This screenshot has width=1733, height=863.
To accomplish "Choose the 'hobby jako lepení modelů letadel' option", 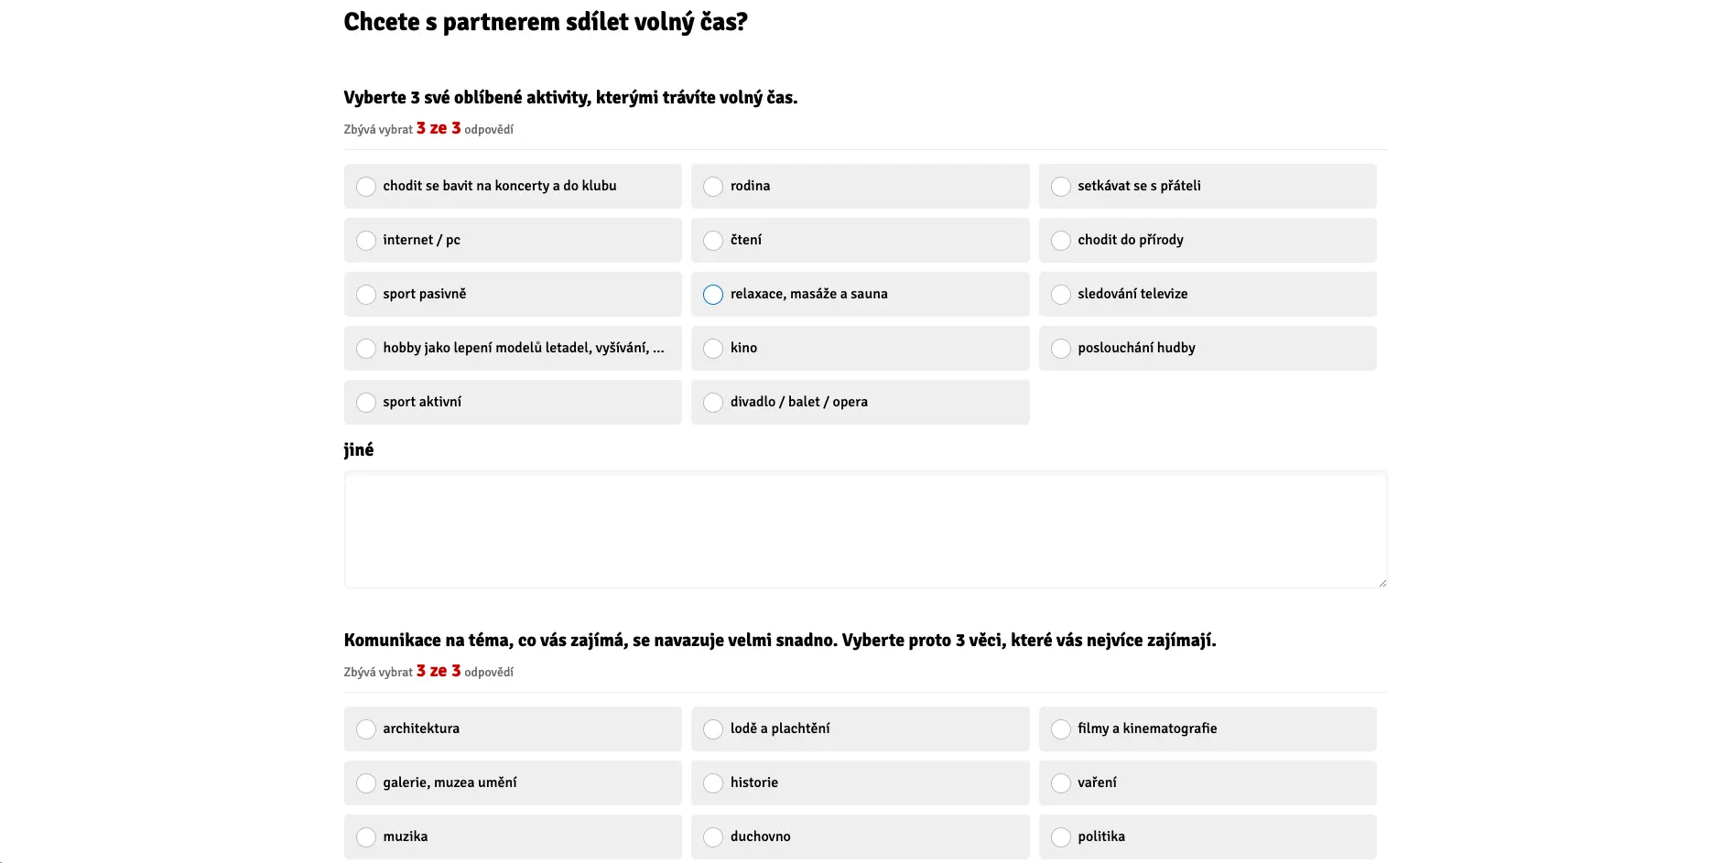I will 513,348.
